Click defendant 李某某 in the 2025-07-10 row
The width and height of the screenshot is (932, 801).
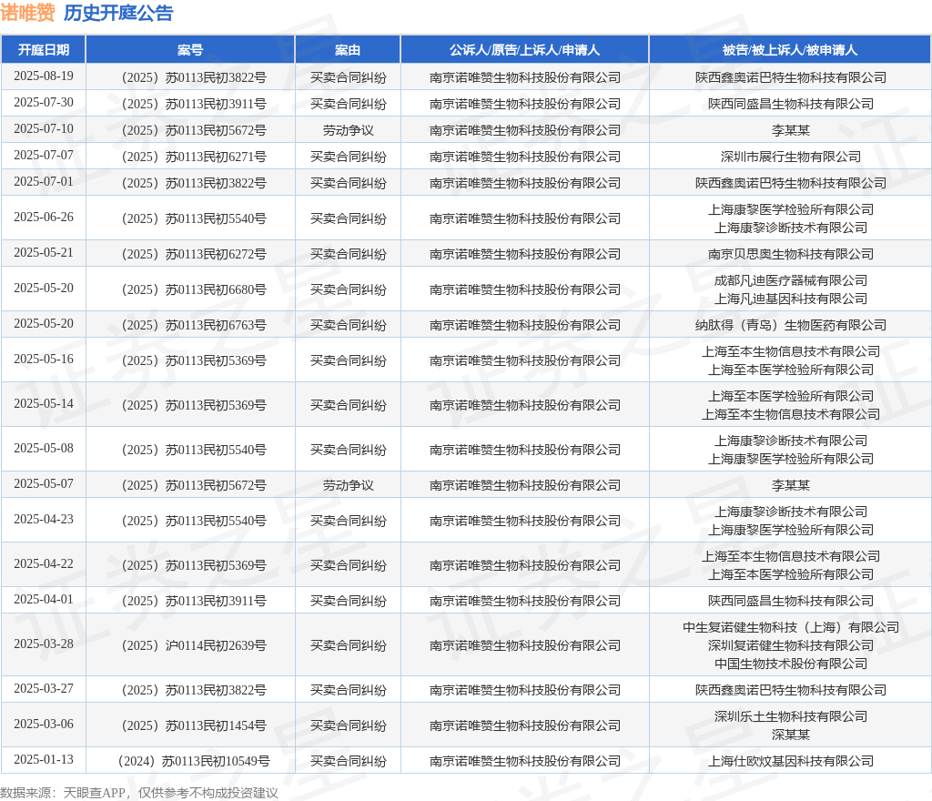coord(791,131)
